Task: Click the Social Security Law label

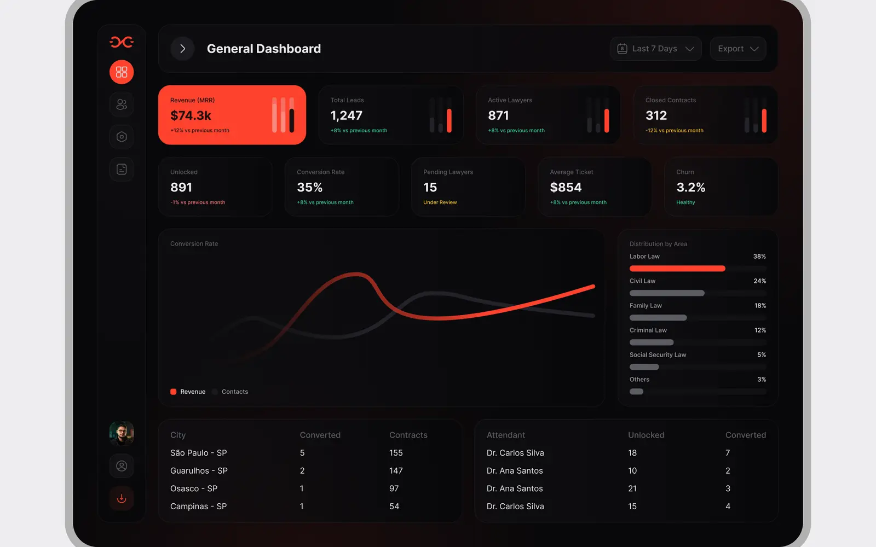Action: coord(658,355)
